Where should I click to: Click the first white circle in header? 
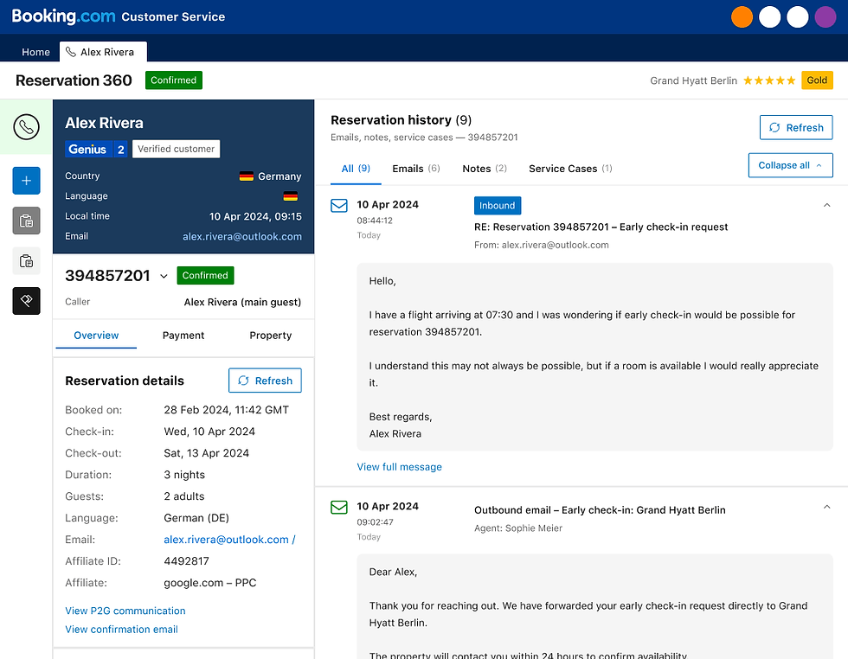coord(769,16)
